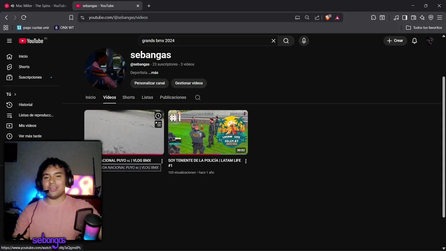The image size is (446, 251).
Task: Select the Vídeos tab
Action: click(x=109, y=98)
